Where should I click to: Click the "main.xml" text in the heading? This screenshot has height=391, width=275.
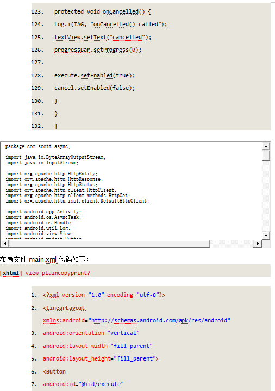pos(43,260)
